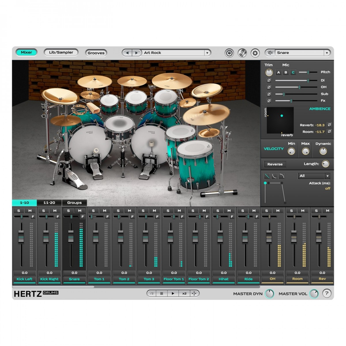Expand the Snare instrument dropdown
346x346 pixels.
click(x=327, y=53)
